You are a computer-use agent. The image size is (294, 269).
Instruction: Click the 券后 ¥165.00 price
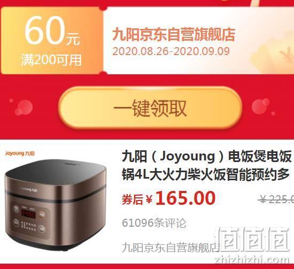click(168, 198)
